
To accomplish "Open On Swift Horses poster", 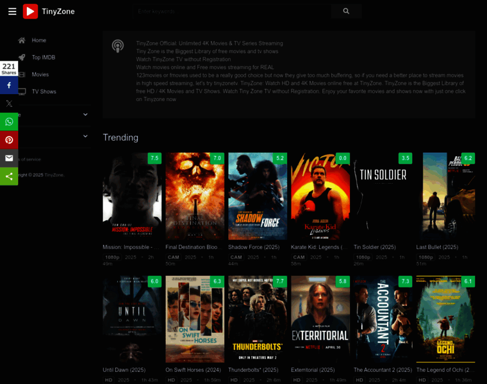I will [x=195, y=319].
